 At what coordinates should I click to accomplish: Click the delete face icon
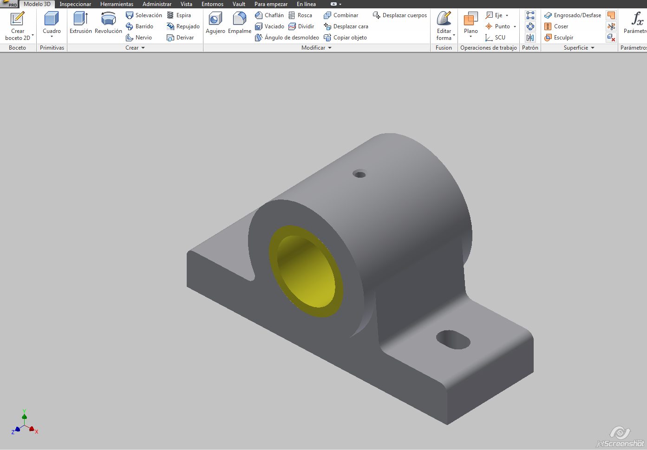[x=611, y=38]
